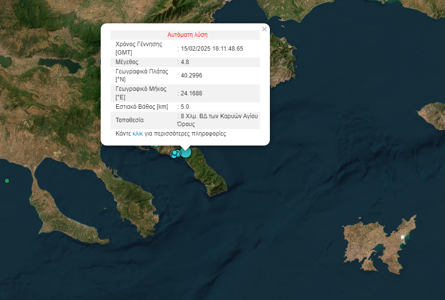445x300 pixels.
Task: Click the cluster of small cyan markers
Action: [175, 154]
